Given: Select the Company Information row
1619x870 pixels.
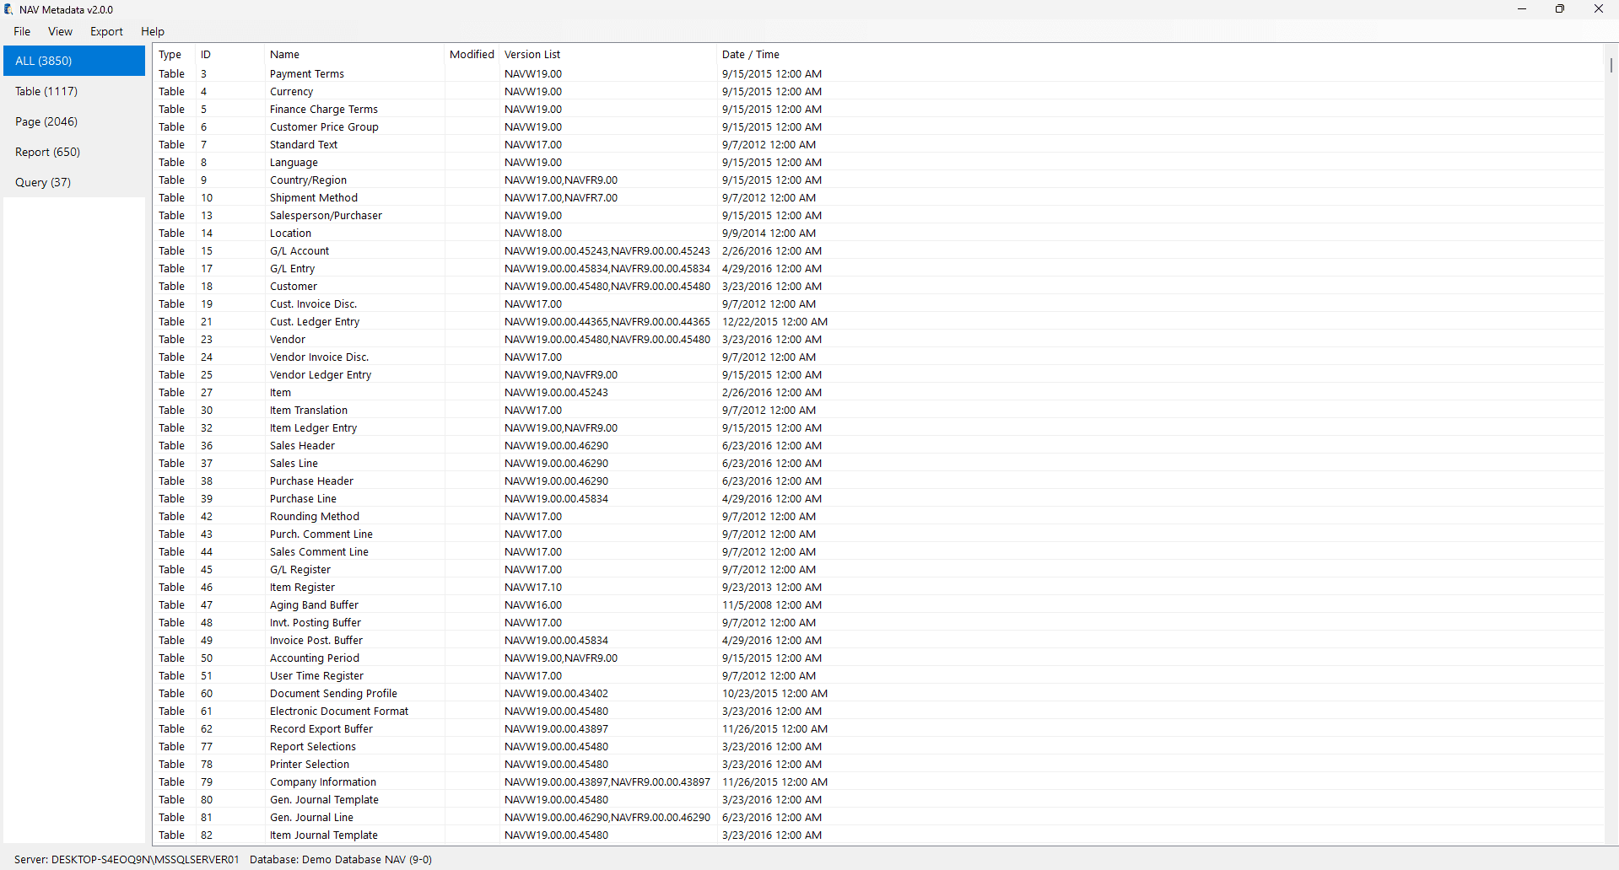Looking at the screenshot, I should click(x=878, y=781).
